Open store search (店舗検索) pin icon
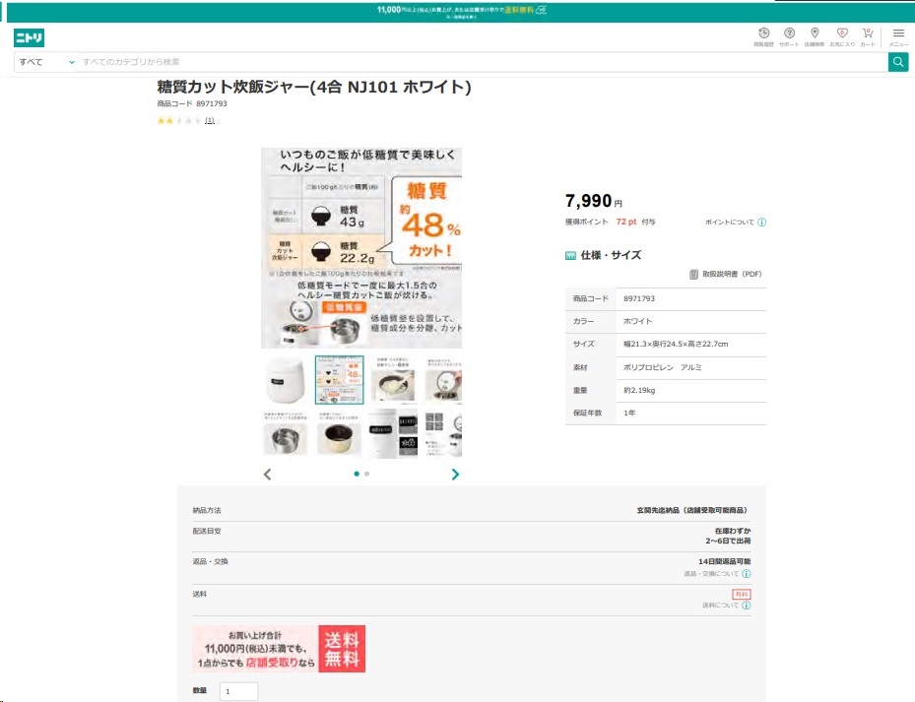This screenshot has width=915, height=702. point(815,35)
